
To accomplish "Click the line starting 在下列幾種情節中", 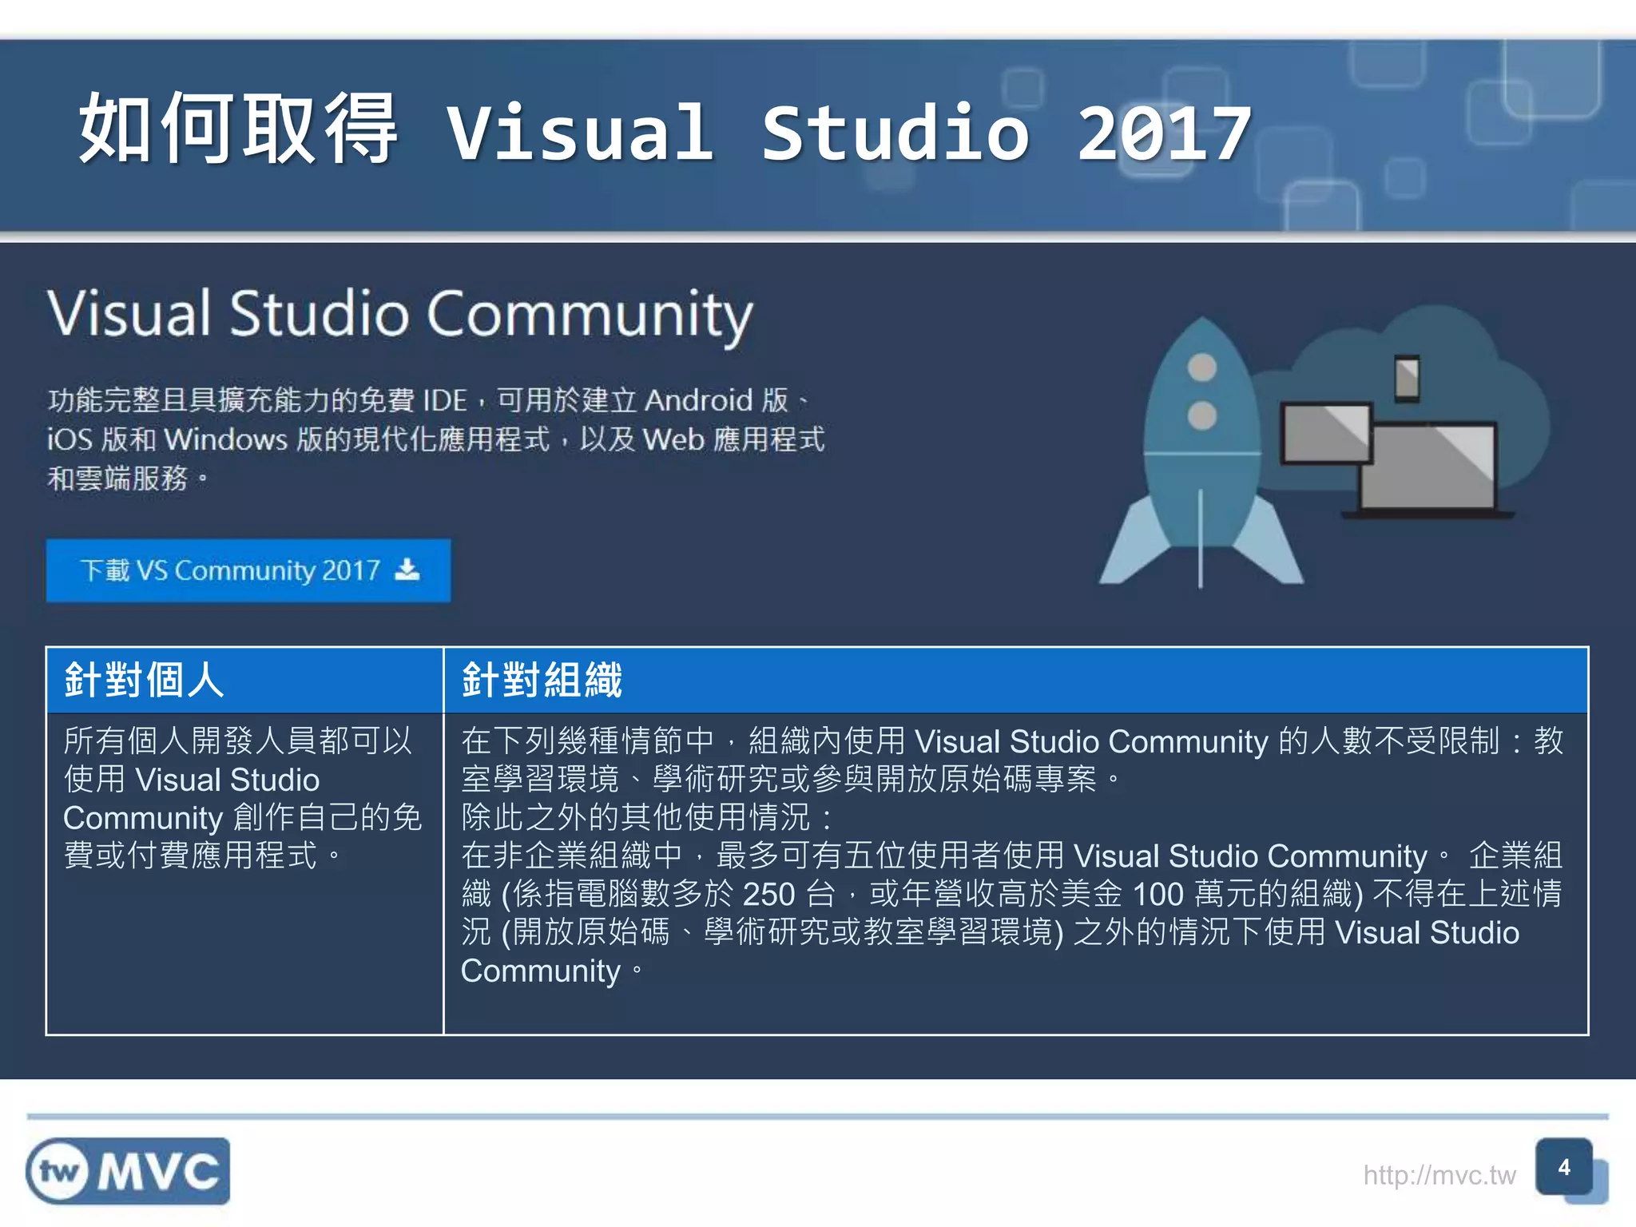I will [1013, 741].
